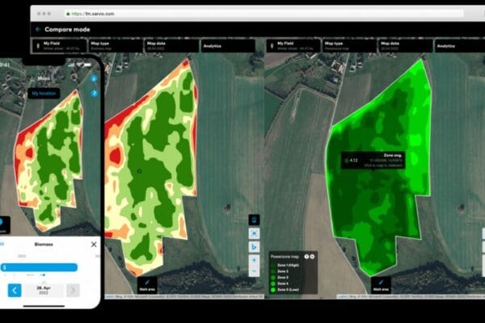Click the small circle marker on biomass map
The height and width of the screenshot is (323, 485).
point(139,171)
